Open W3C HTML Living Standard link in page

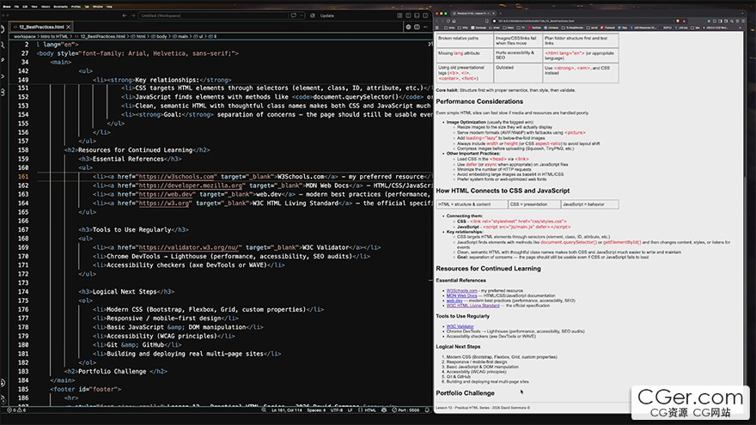tap(472, 305)
